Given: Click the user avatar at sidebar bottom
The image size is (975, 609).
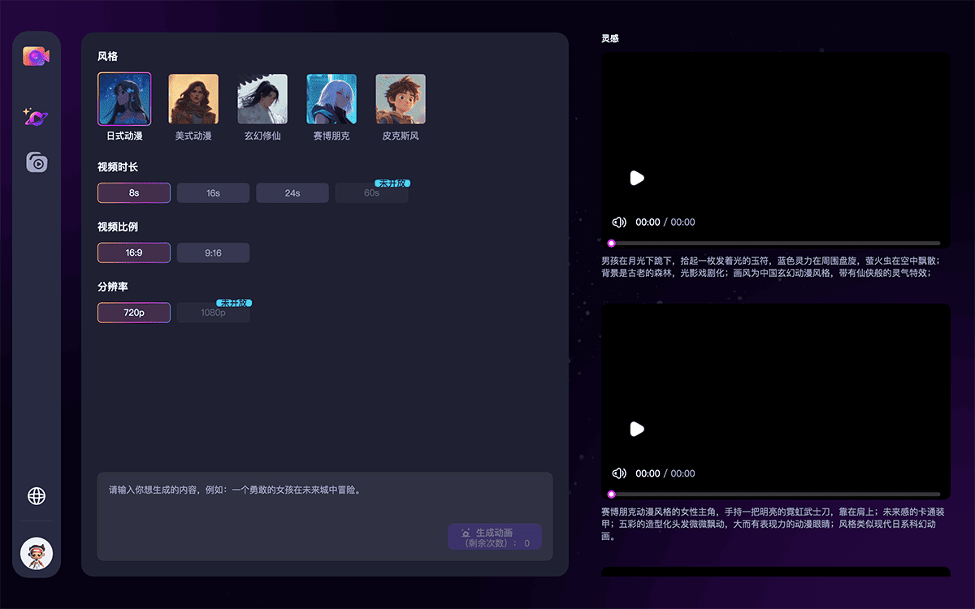Looking at the screenshot, I should tap(36, 553).
